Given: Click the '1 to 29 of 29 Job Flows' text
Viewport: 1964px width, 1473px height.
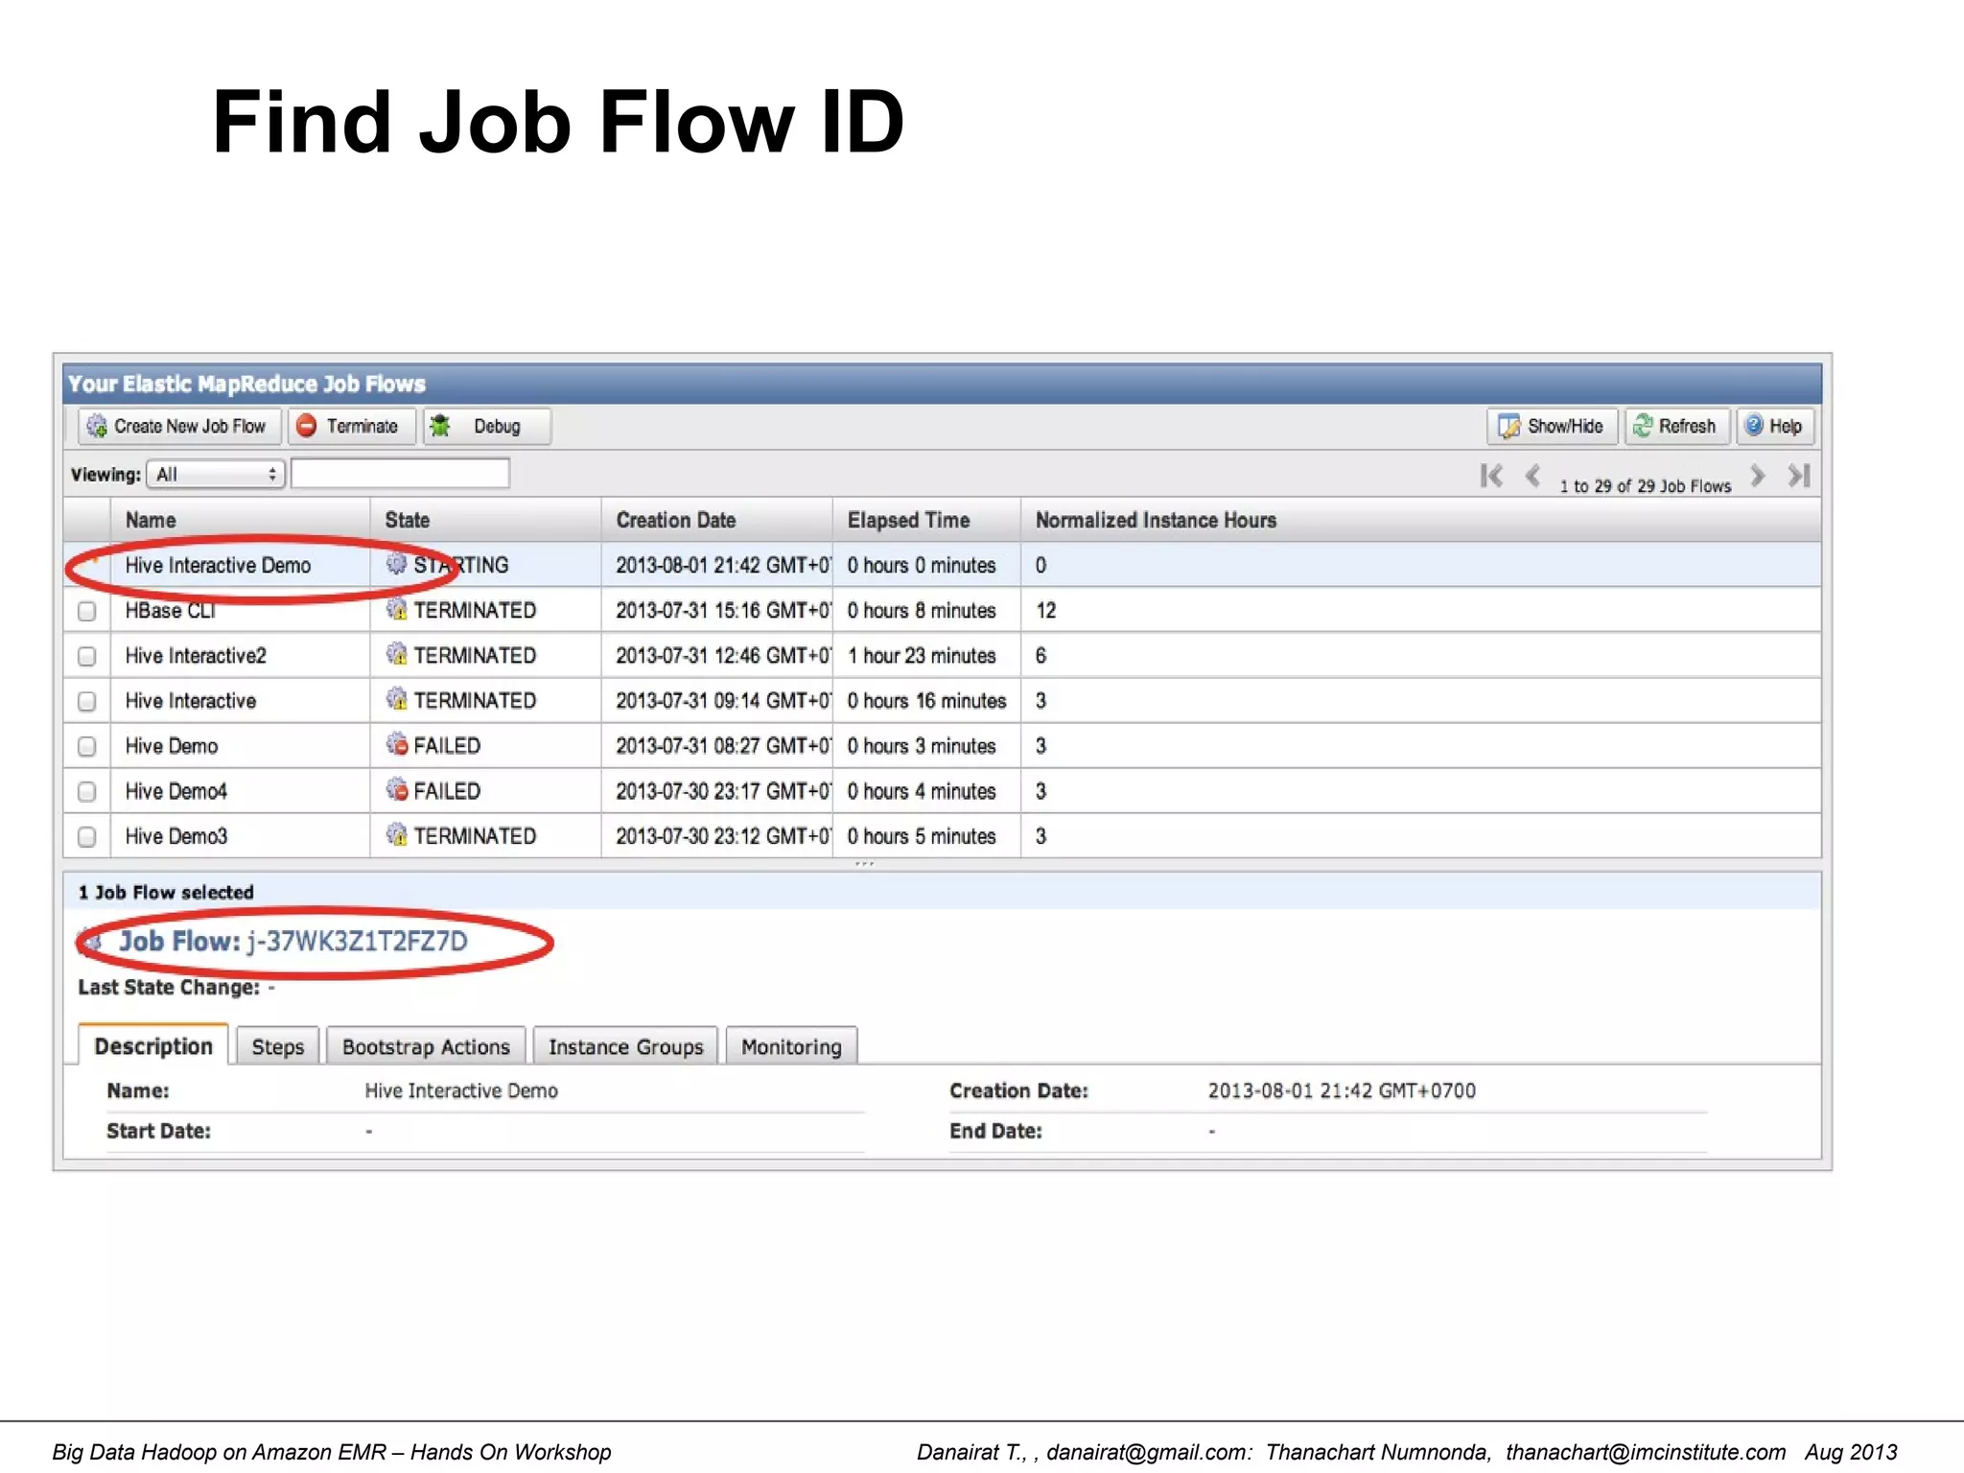Looking at the screenshot, I should [1646, 485].
